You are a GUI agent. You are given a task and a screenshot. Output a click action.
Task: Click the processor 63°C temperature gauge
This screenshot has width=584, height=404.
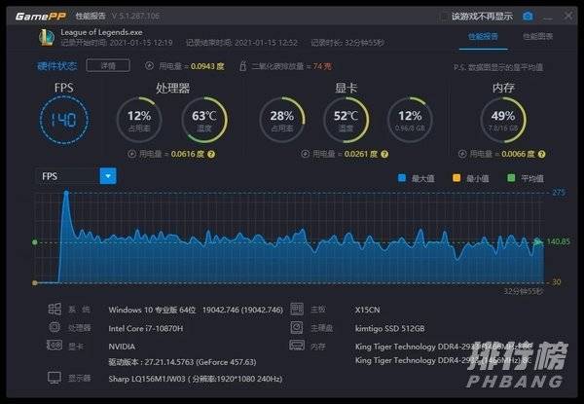click(x=204, y=120)
